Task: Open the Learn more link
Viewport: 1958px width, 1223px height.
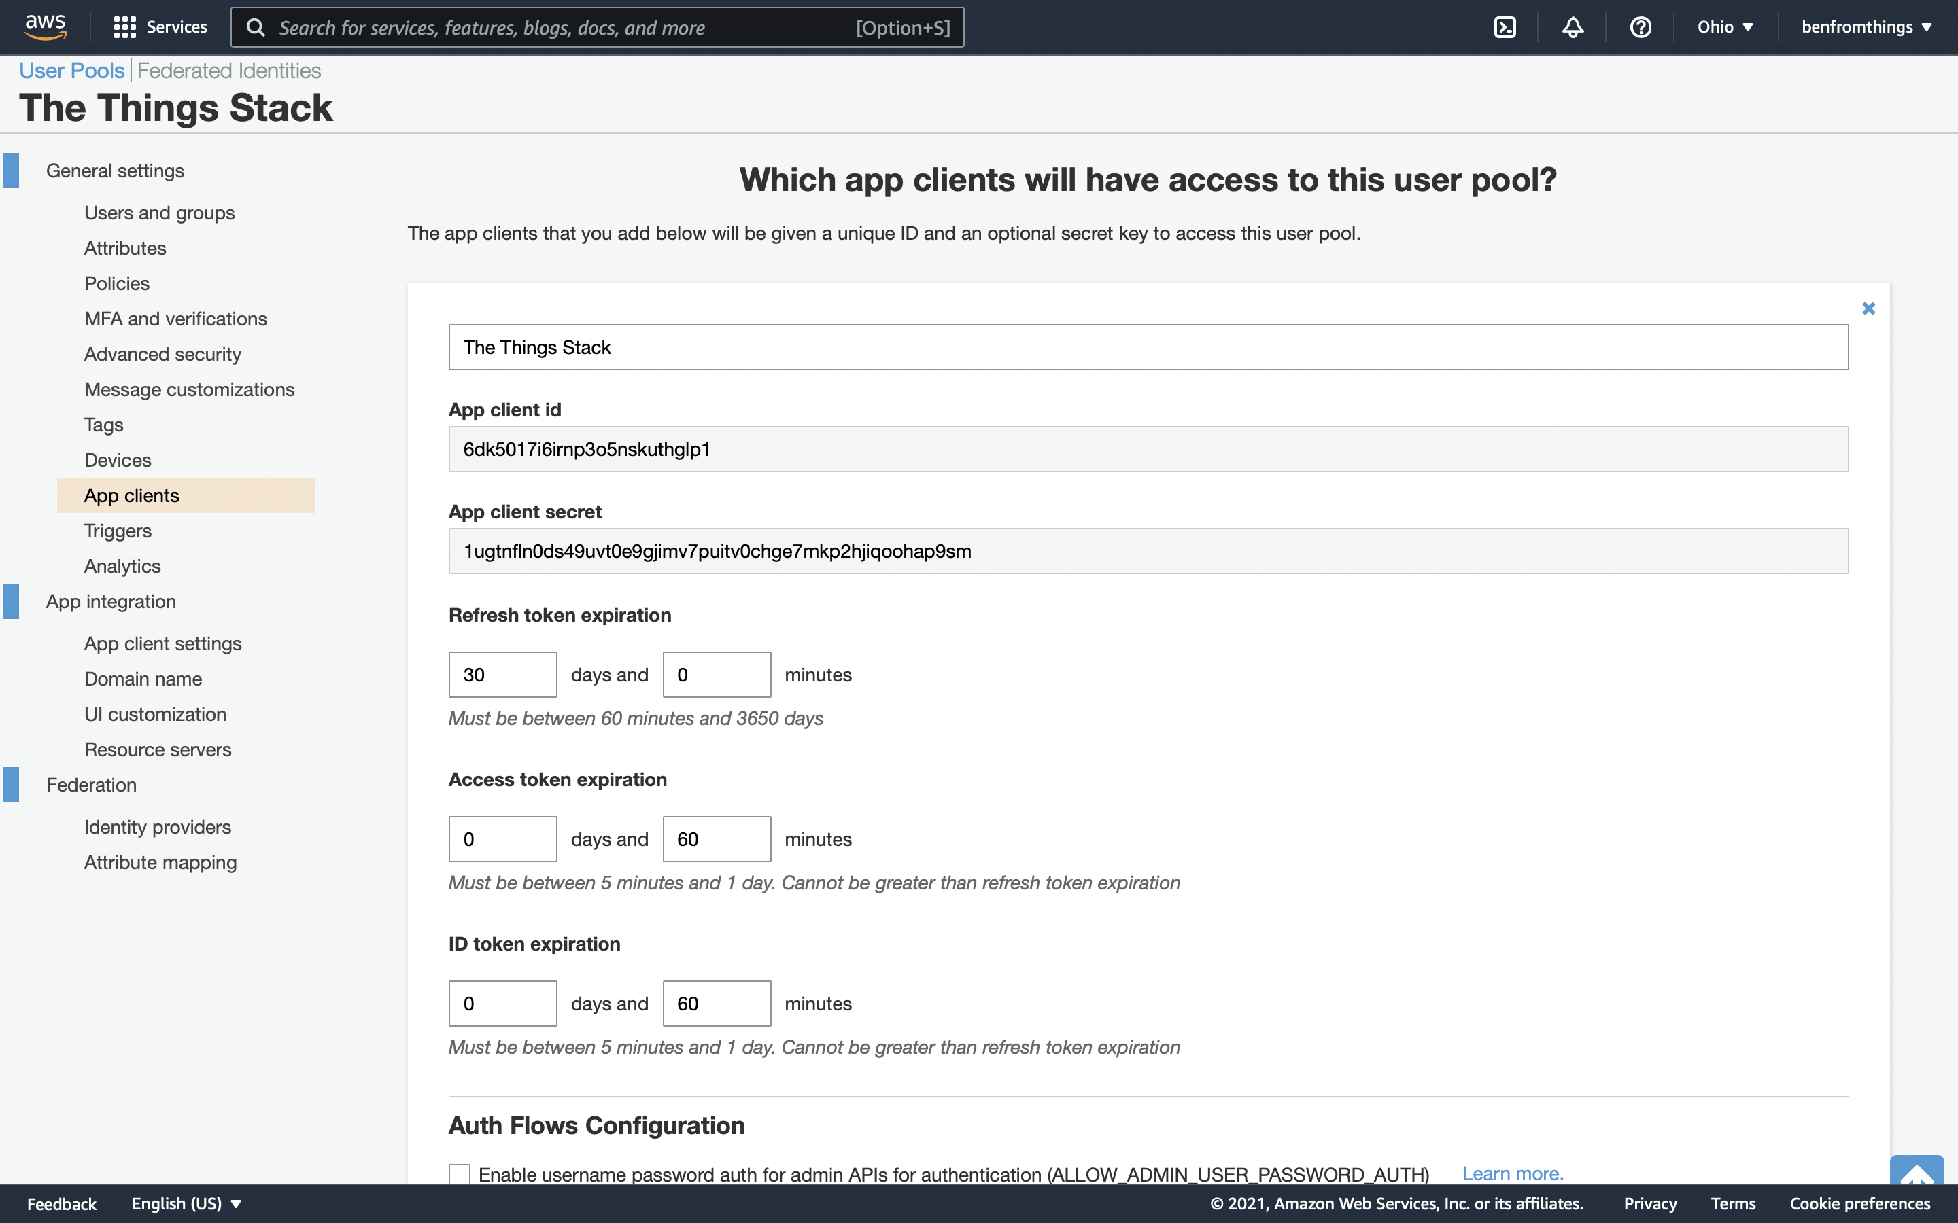Action: pyautogui.click(x=1512, y=1173)
